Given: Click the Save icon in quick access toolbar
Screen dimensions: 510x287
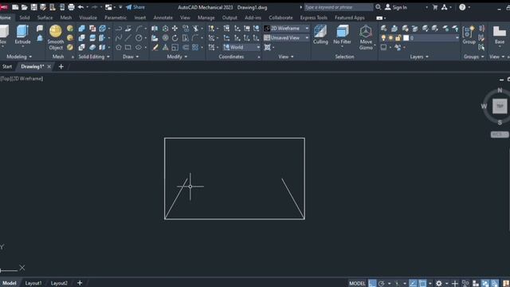Looking at the screenshot, I should pos(33,7).
